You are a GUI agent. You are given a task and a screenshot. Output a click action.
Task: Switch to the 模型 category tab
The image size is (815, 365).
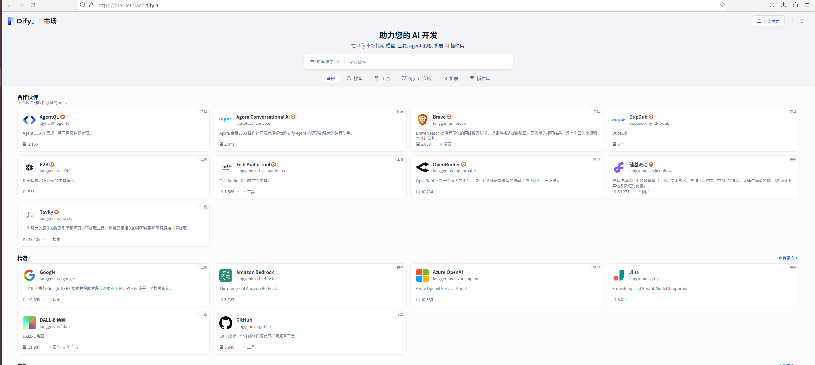(355, 79)
